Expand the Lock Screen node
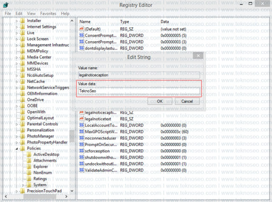 (x=17, y=39)
